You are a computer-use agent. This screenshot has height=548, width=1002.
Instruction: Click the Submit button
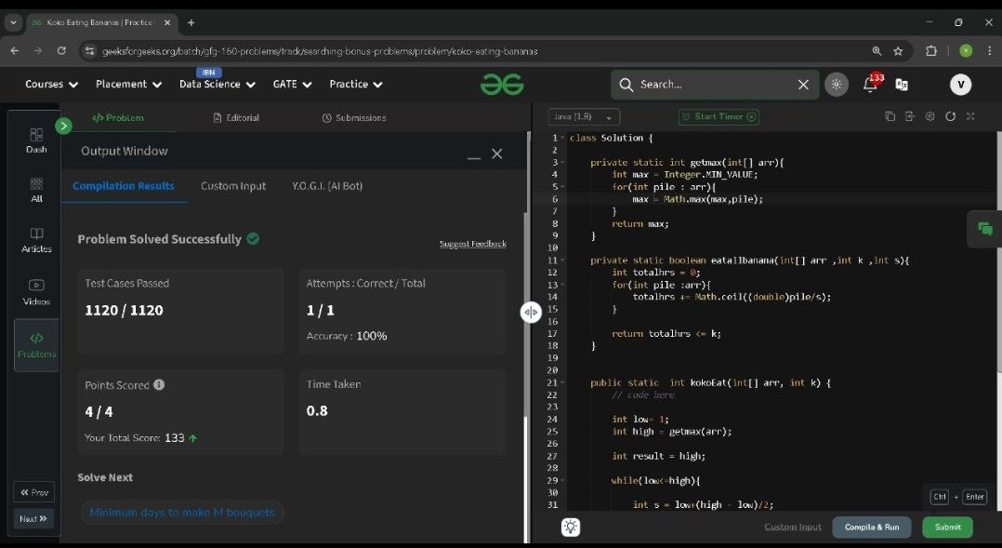(948, 527)
